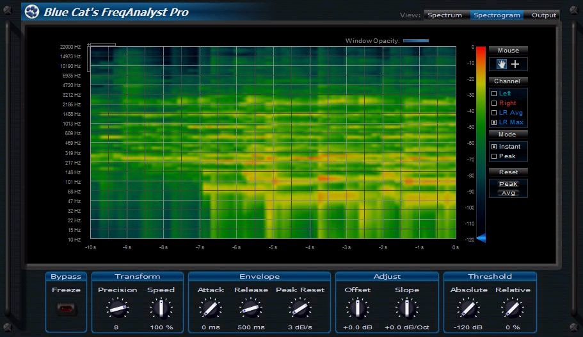
Task: Click the Precision value 8
Action: (x=116, y=327)
